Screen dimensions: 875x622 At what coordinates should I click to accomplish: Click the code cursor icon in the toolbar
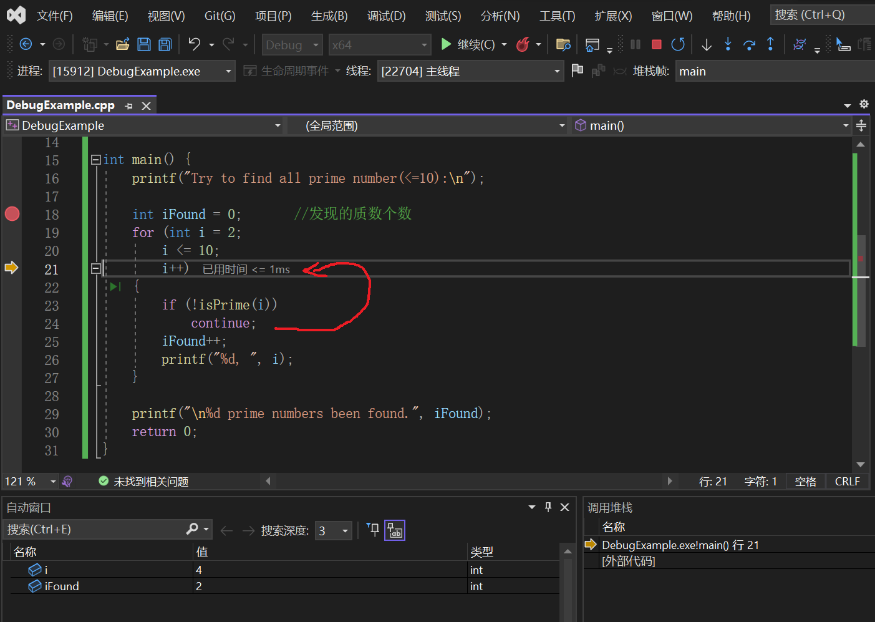(x=843, y=44)
